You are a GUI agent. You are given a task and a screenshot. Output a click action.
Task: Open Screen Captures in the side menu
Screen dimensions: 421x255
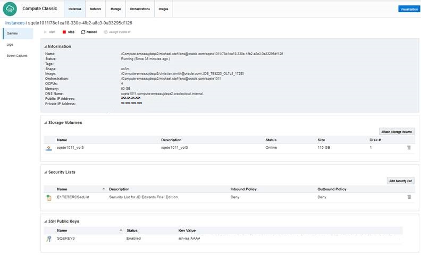pos(17,56)
